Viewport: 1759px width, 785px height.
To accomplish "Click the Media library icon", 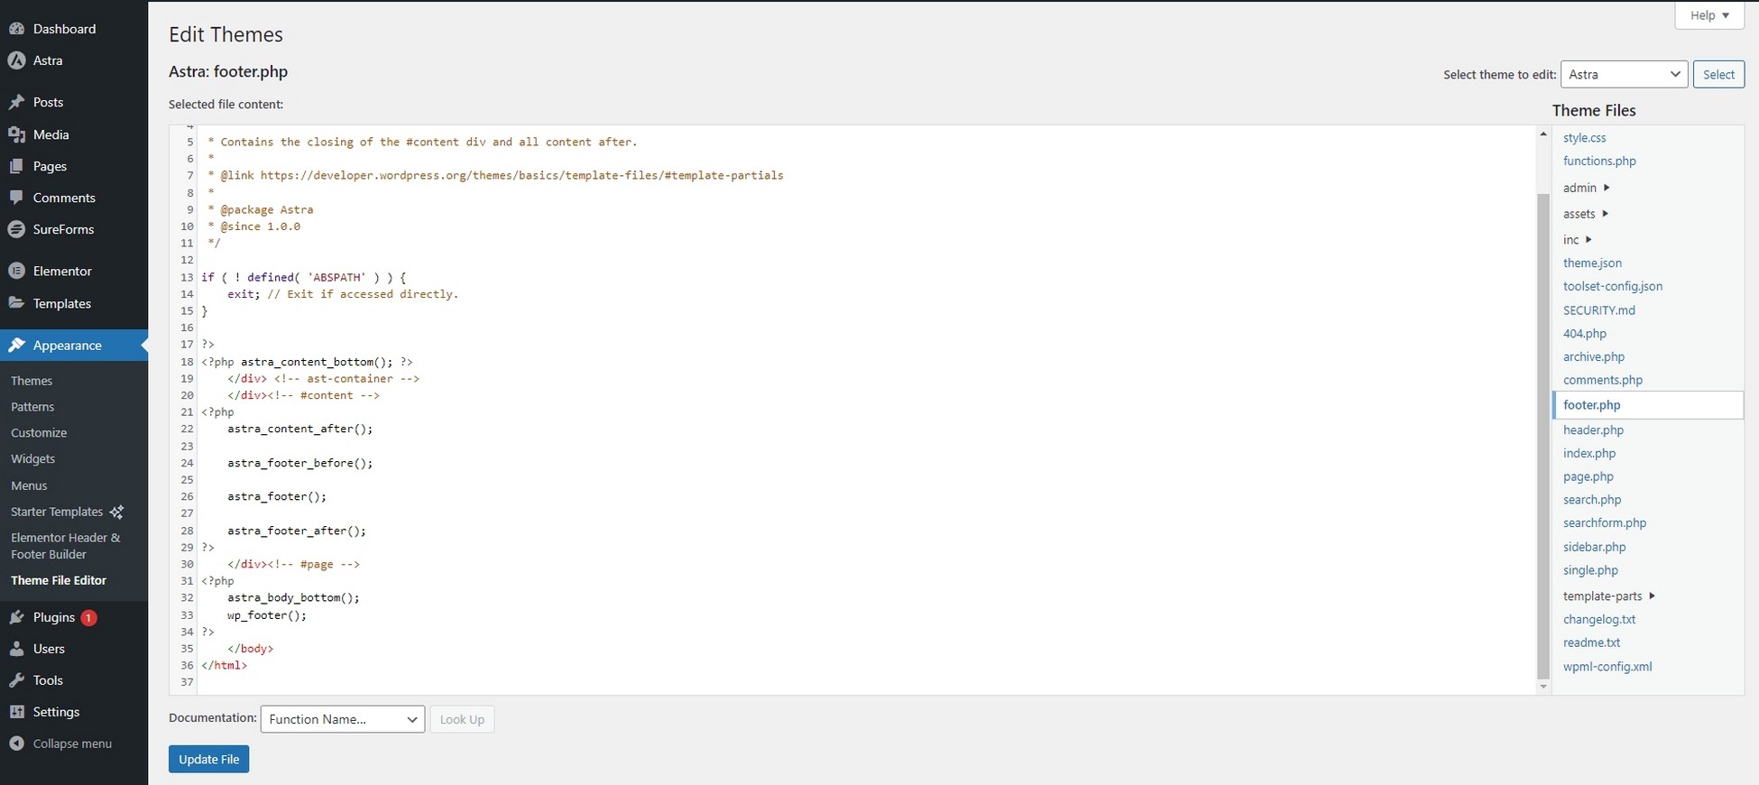I will pos(16,134).
